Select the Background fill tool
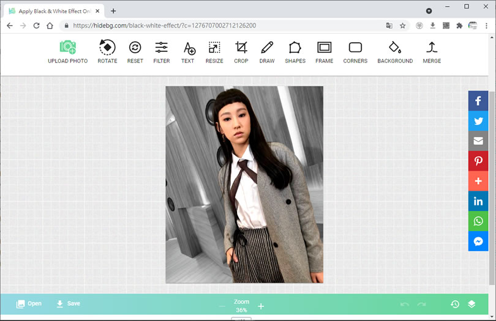Screen dimensions: 496x321 (395, 52)
